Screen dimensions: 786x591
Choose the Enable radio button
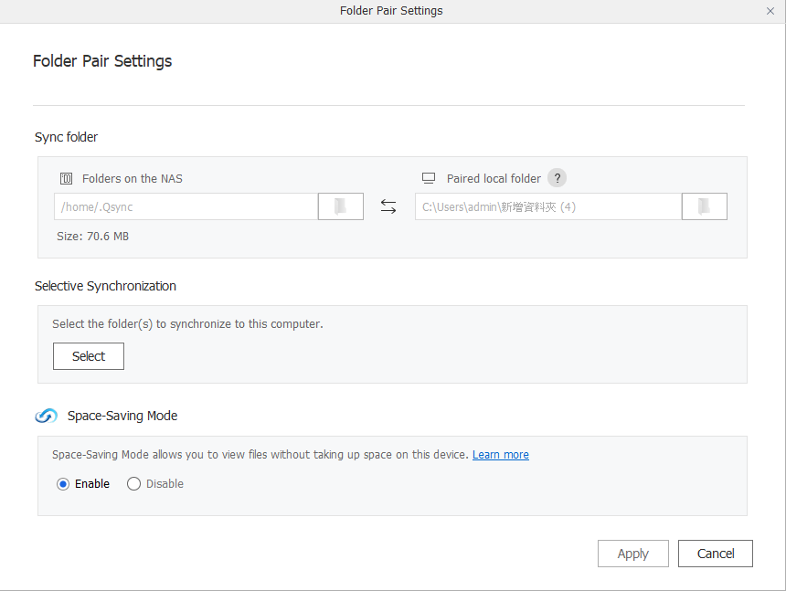(63, 484)
